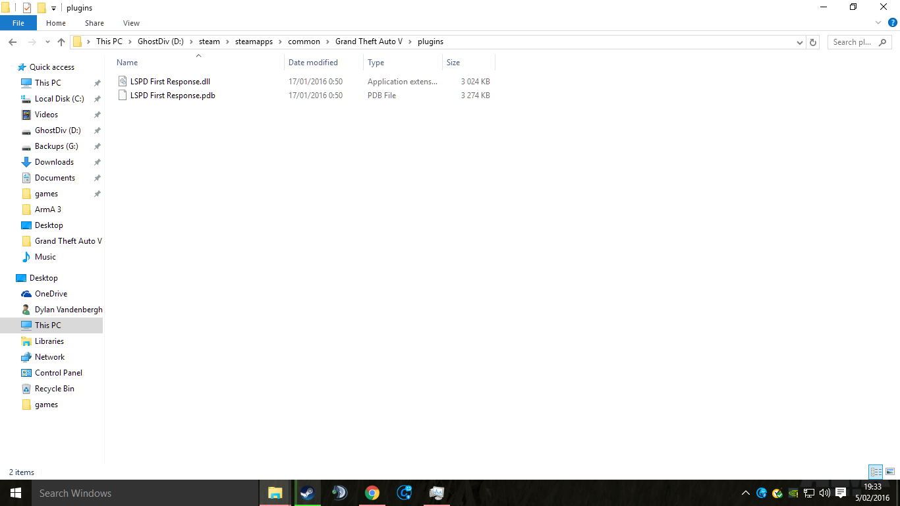Open File Explorer taskbar icon
This screenshot has width=900, height=506.
coord(275,493)
